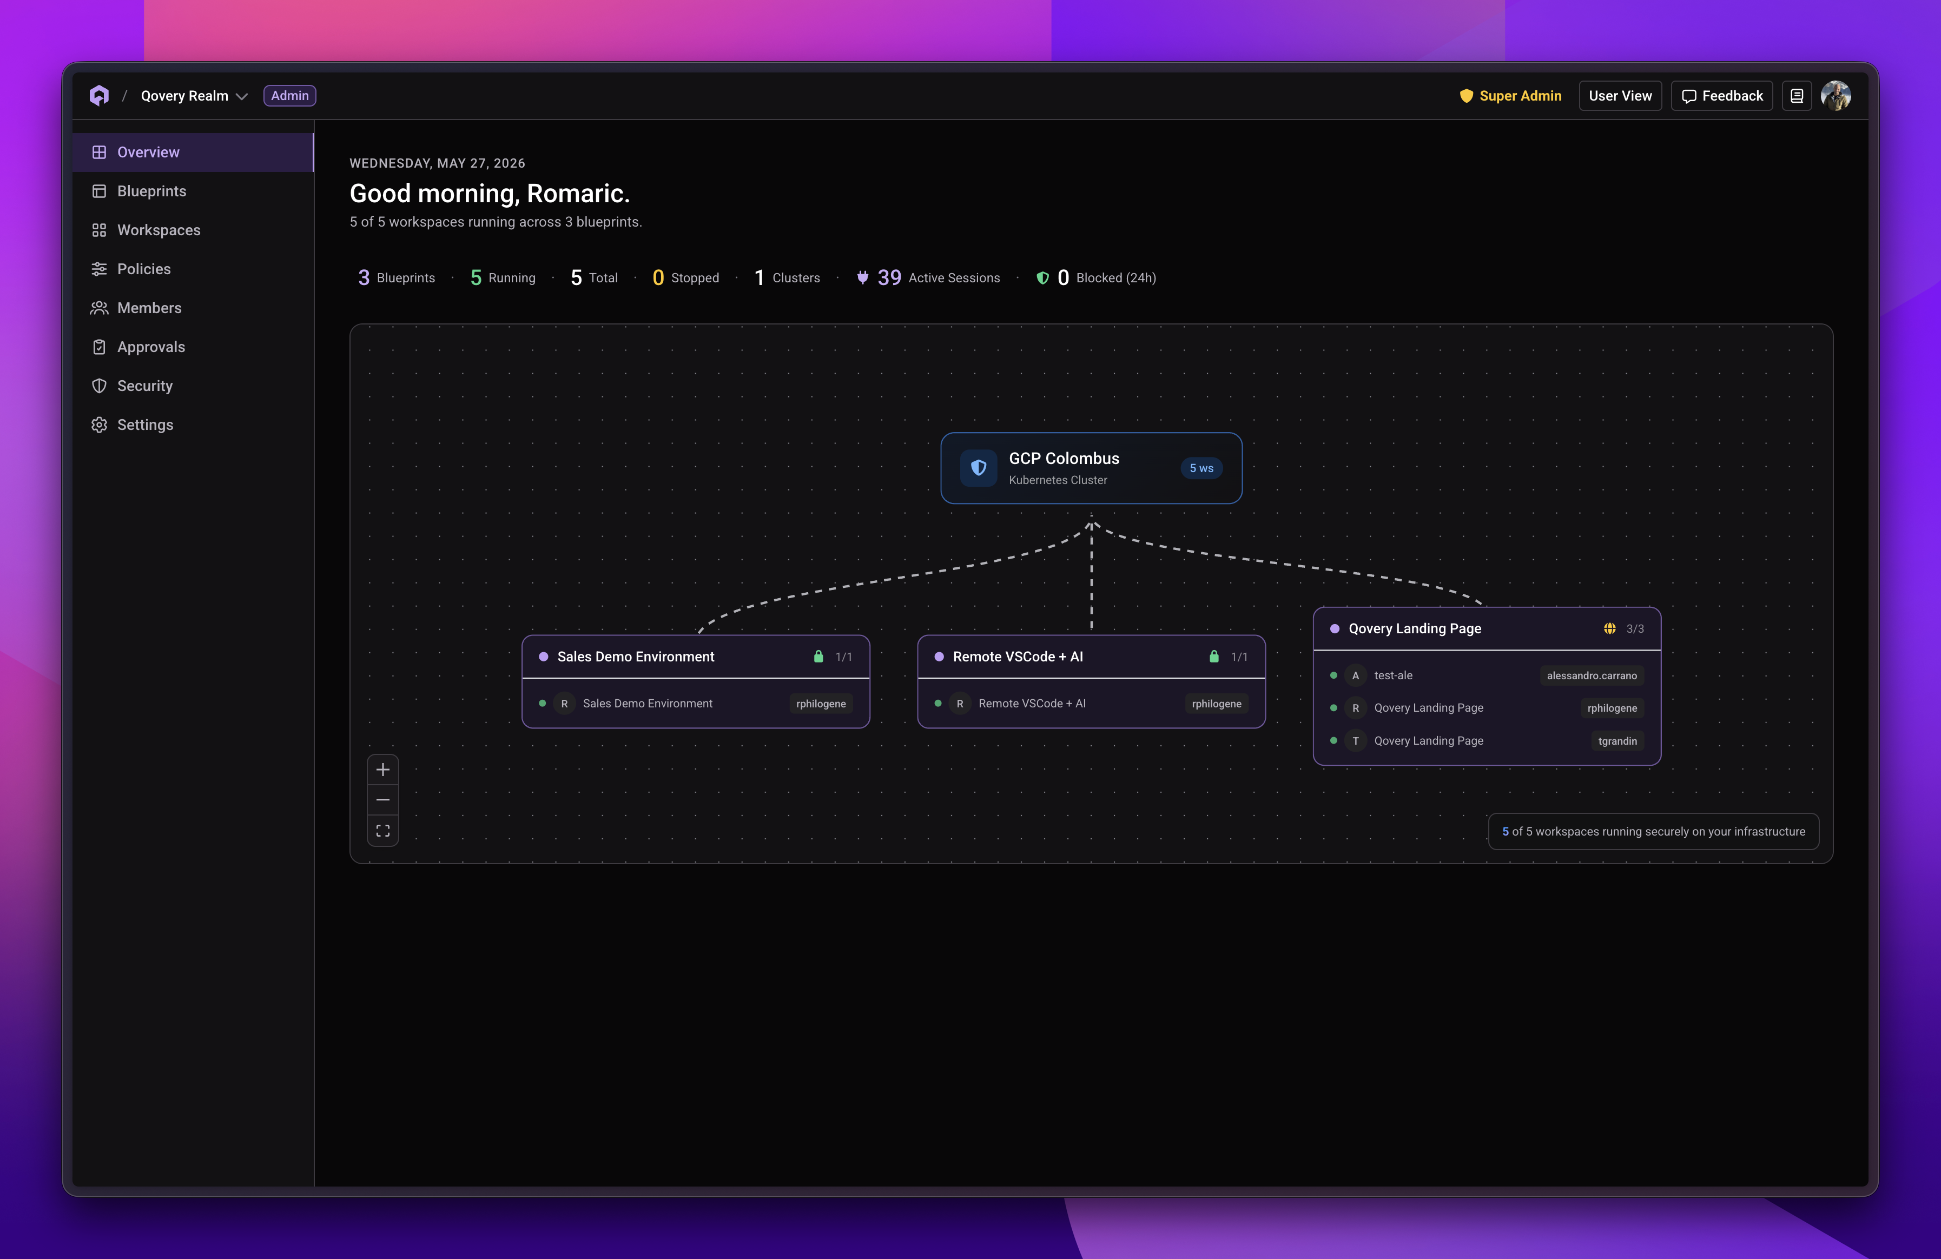Open the user avatar menu
1941x1259 pixels.
point(1836,95)
